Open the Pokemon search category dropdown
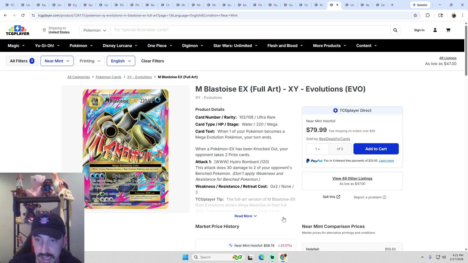The image size is (468, 263). tap(95, 30)
